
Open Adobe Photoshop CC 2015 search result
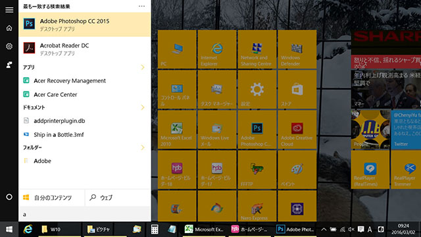point(84,24)
